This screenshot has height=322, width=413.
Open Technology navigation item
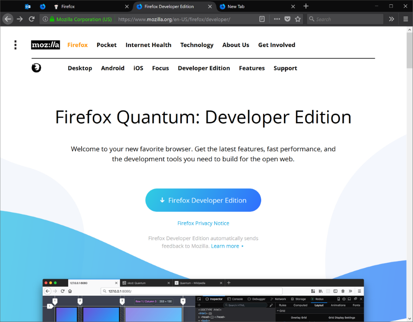tap(197, 45)
